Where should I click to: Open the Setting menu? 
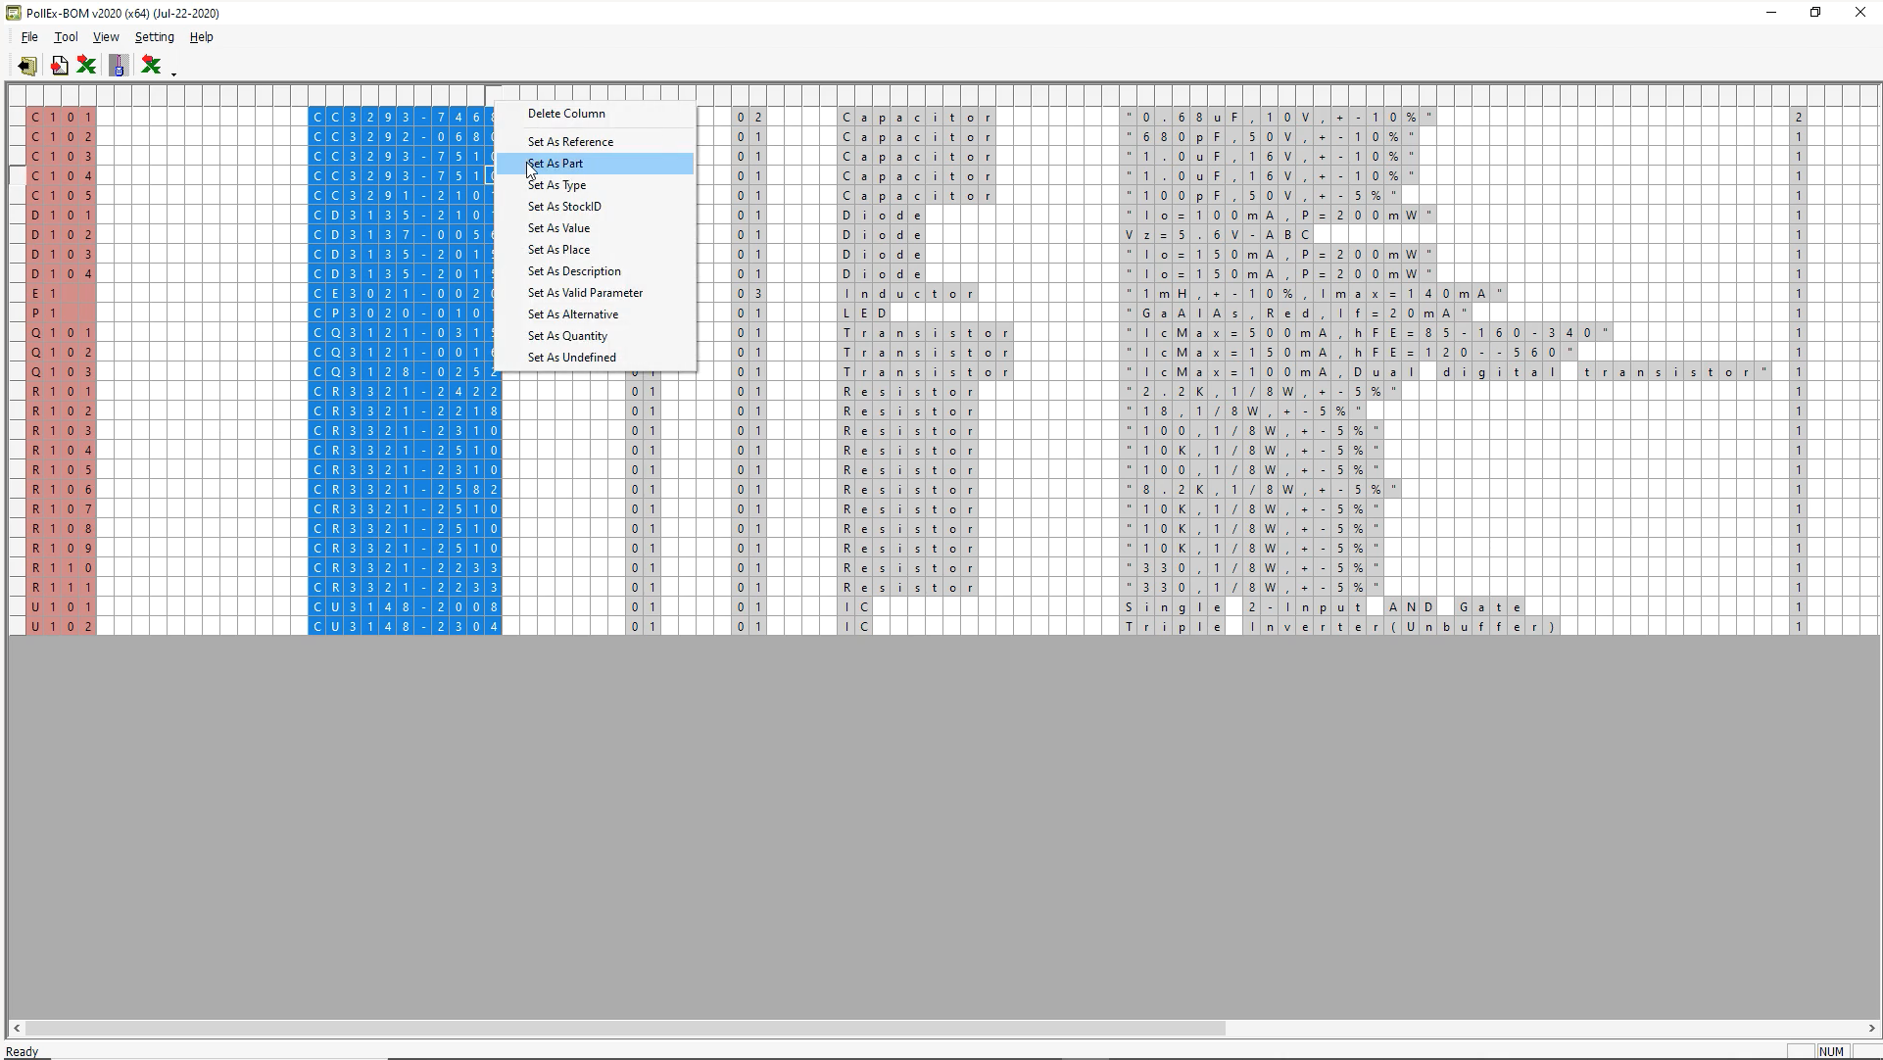pos(154,37)
